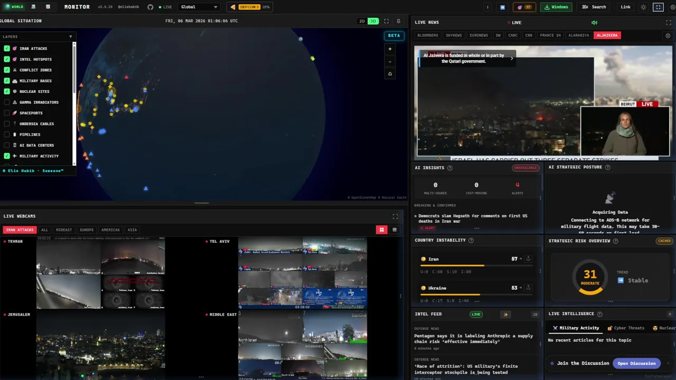Open the Search button
The height and width of the screenshot is (380, 676).
coord(594,7)
